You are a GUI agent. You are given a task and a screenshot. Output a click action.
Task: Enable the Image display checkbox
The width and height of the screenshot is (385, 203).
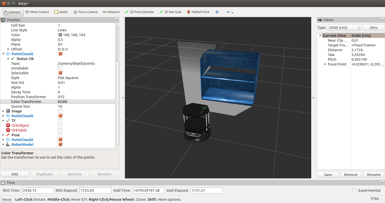(60, 111)
